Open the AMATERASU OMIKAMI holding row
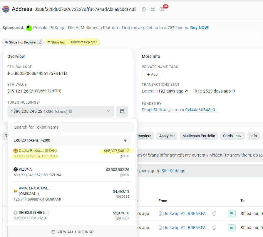Viewport: 263px width, 237px height. 71,194
